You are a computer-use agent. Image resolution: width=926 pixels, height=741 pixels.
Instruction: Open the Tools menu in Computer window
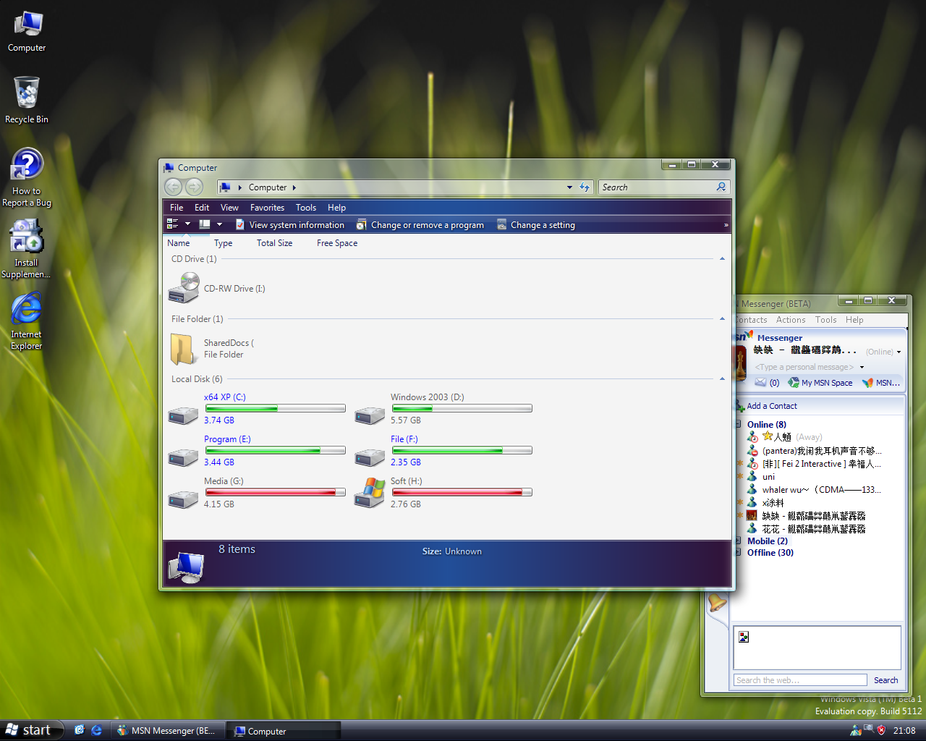(306, 207)
